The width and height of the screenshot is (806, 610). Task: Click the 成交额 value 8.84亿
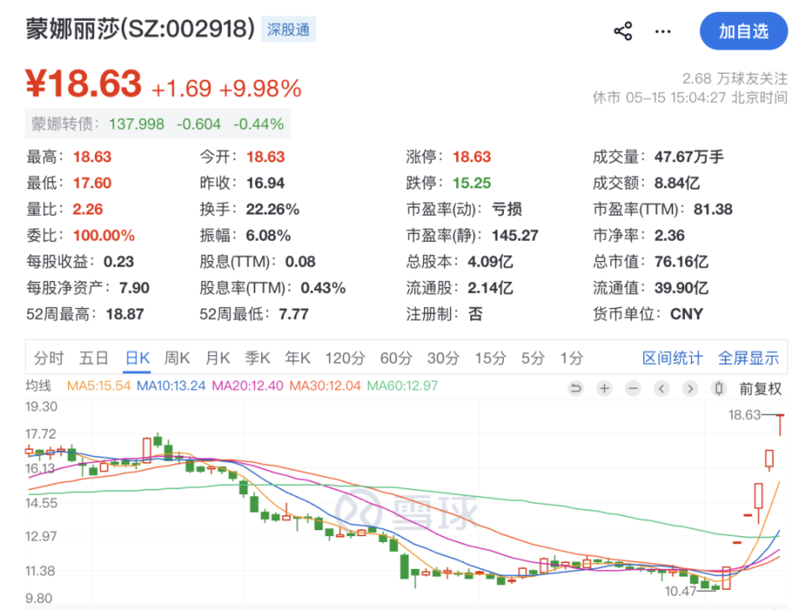[677, 183]
